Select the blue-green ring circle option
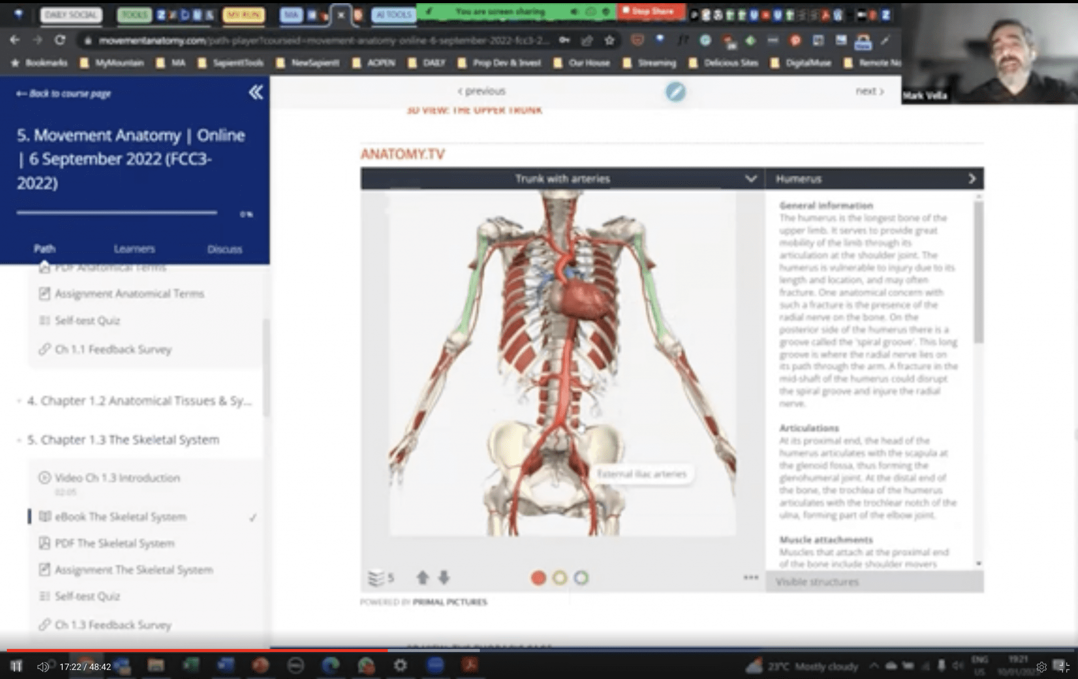This screenshot has width=1078, height=679. 581,578
